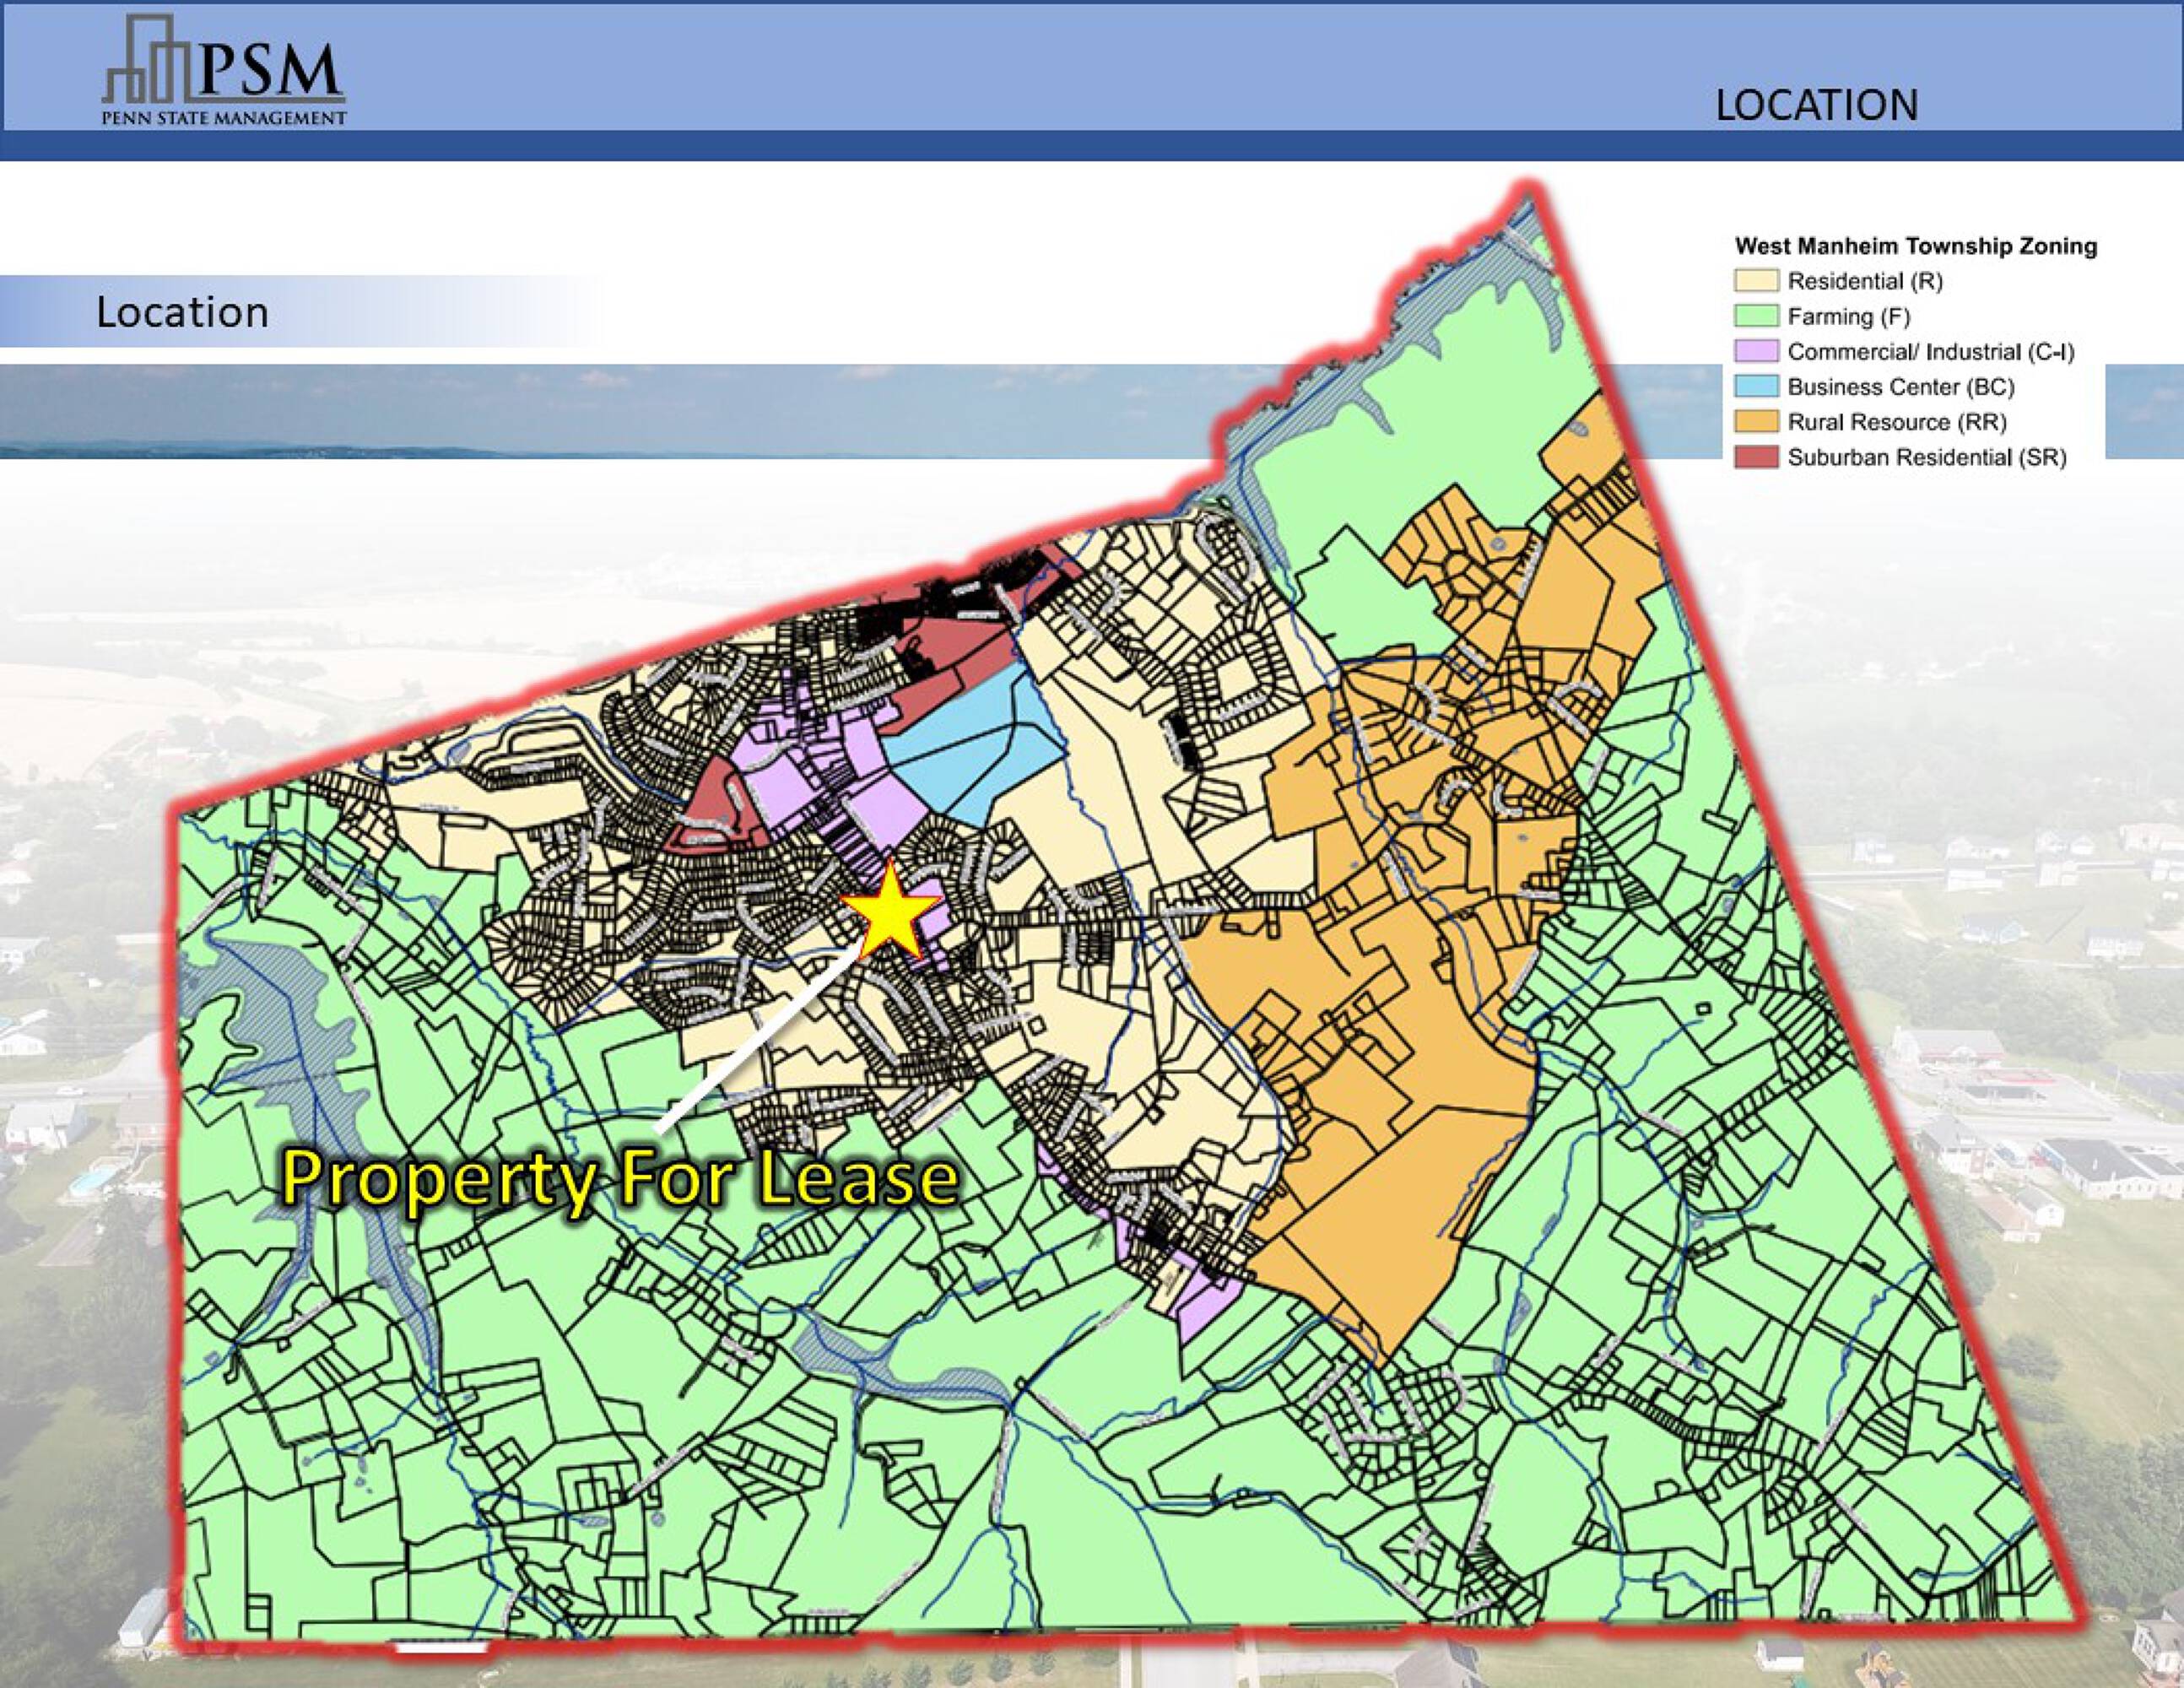Viewport: 2184px width, 1688px height.
Task: Click the LOCATION header title
Action: 1816,105
